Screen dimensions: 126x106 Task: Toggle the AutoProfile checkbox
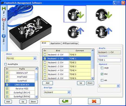[x=6, y=64]
